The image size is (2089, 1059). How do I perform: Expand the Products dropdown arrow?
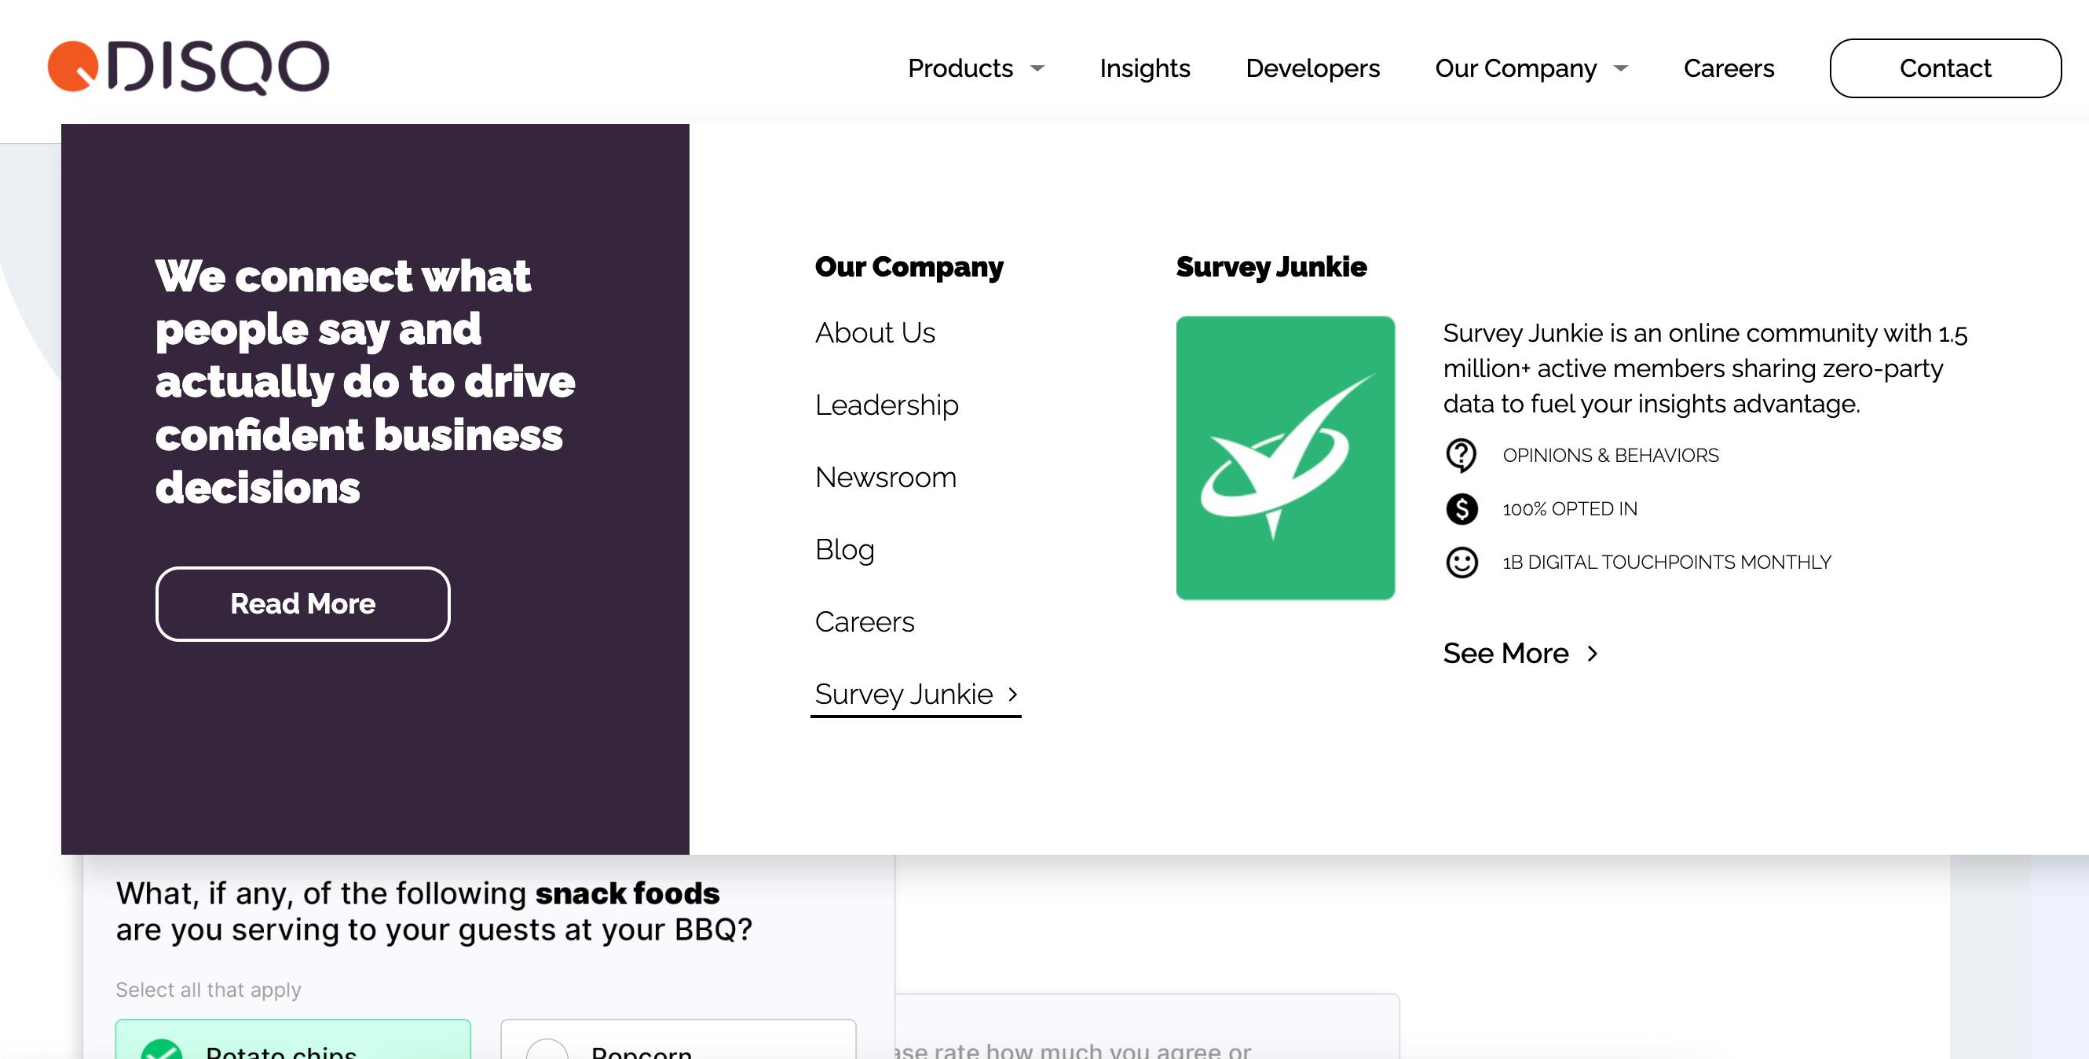tap(1037, 68)
